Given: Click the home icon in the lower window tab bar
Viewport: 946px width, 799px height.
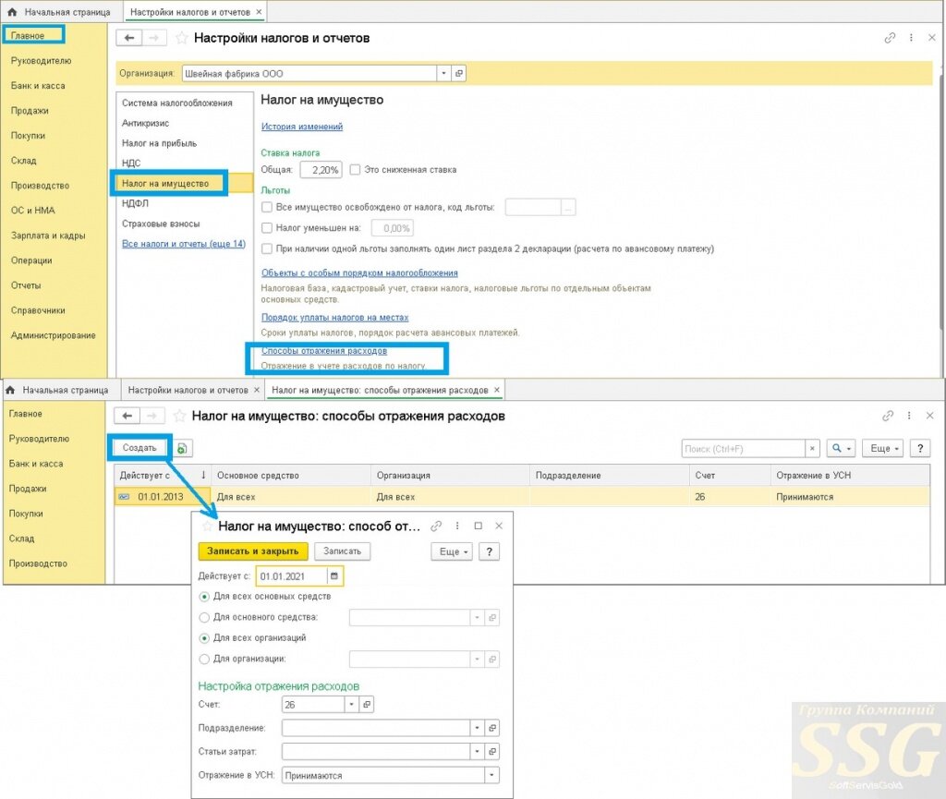Looking at the screenshot, I should click(x=10, y=390).
